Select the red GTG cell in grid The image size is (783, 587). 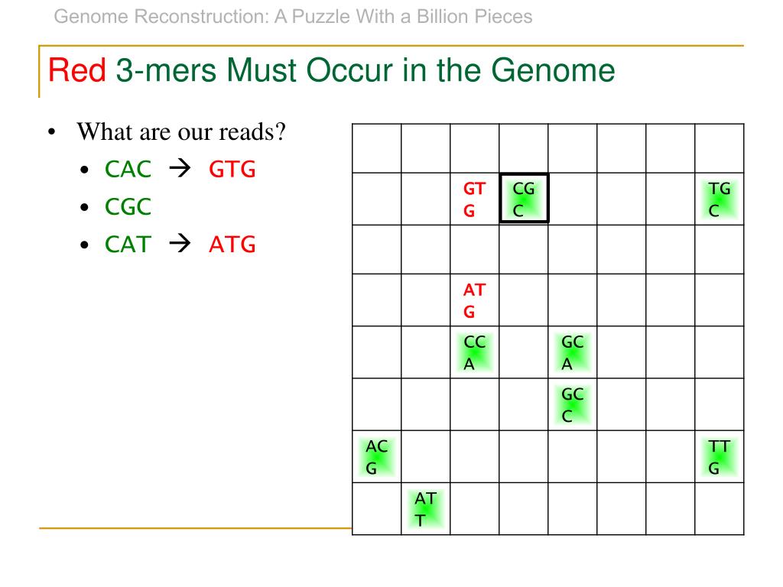[x=474, y=199]
